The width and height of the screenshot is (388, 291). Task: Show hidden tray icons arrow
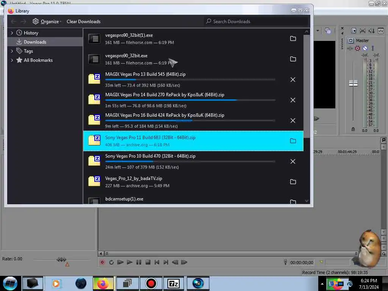pos(322,284)
